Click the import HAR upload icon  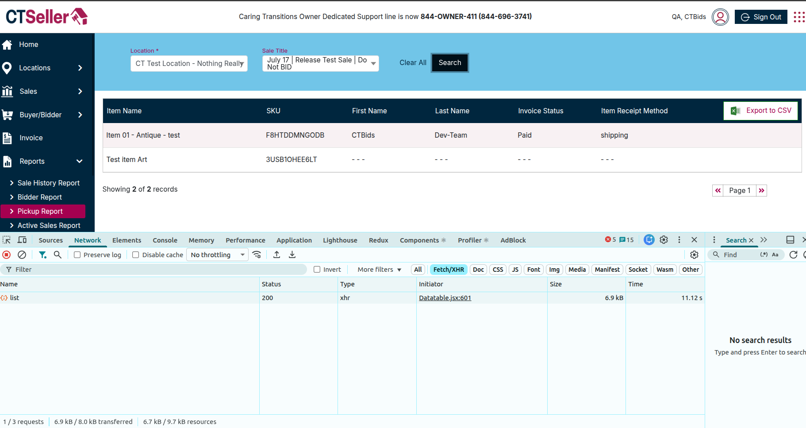(x=277, y=254)
